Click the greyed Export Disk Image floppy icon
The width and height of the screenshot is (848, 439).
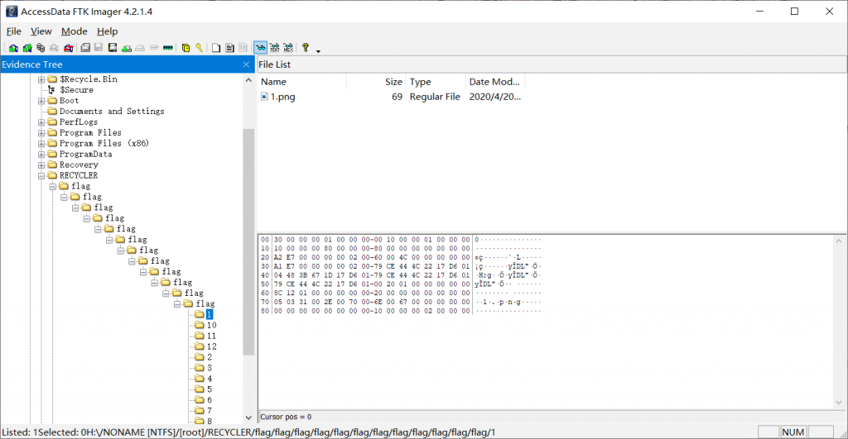click(x=99, y=48)
